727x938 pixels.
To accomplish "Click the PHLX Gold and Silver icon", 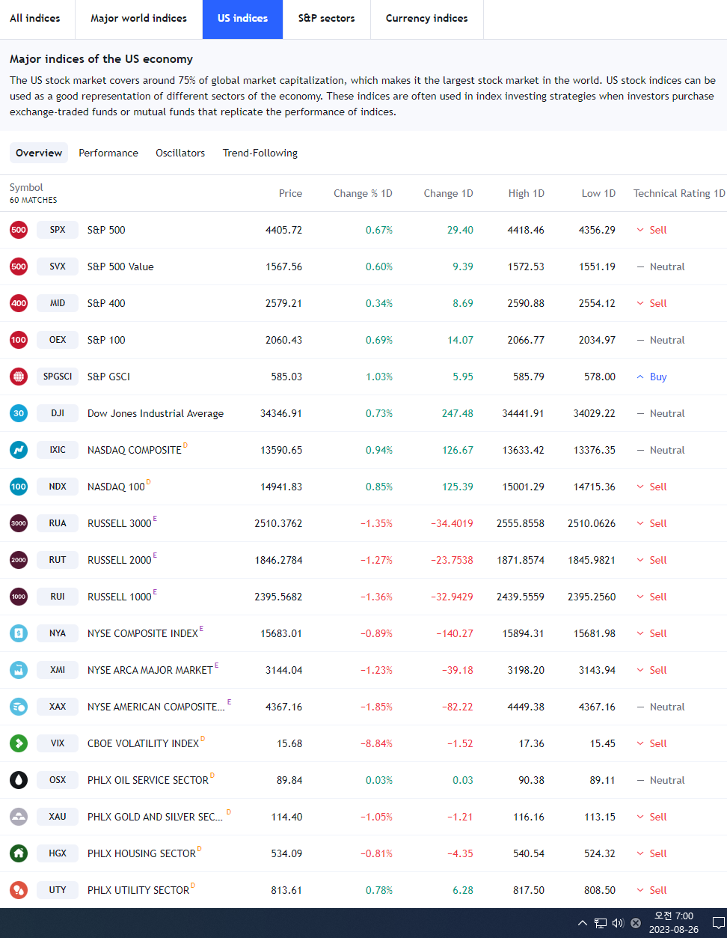I will coord(19,817).
